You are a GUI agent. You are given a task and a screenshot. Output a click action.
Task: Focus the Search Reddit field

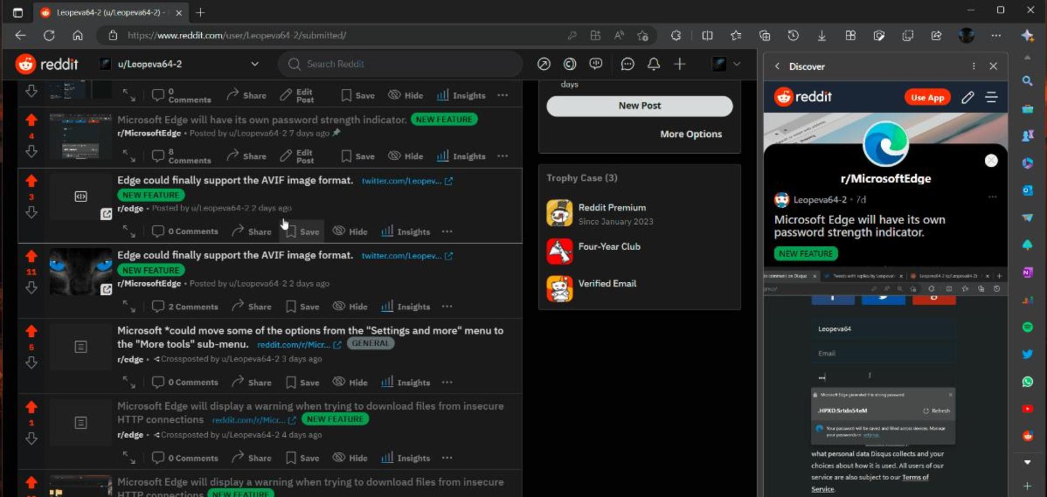click(400, 64)
